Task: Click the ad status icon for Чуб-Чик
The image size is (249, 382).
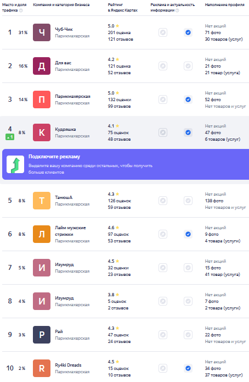Action: pyautogui.click(x=163, y=32)
